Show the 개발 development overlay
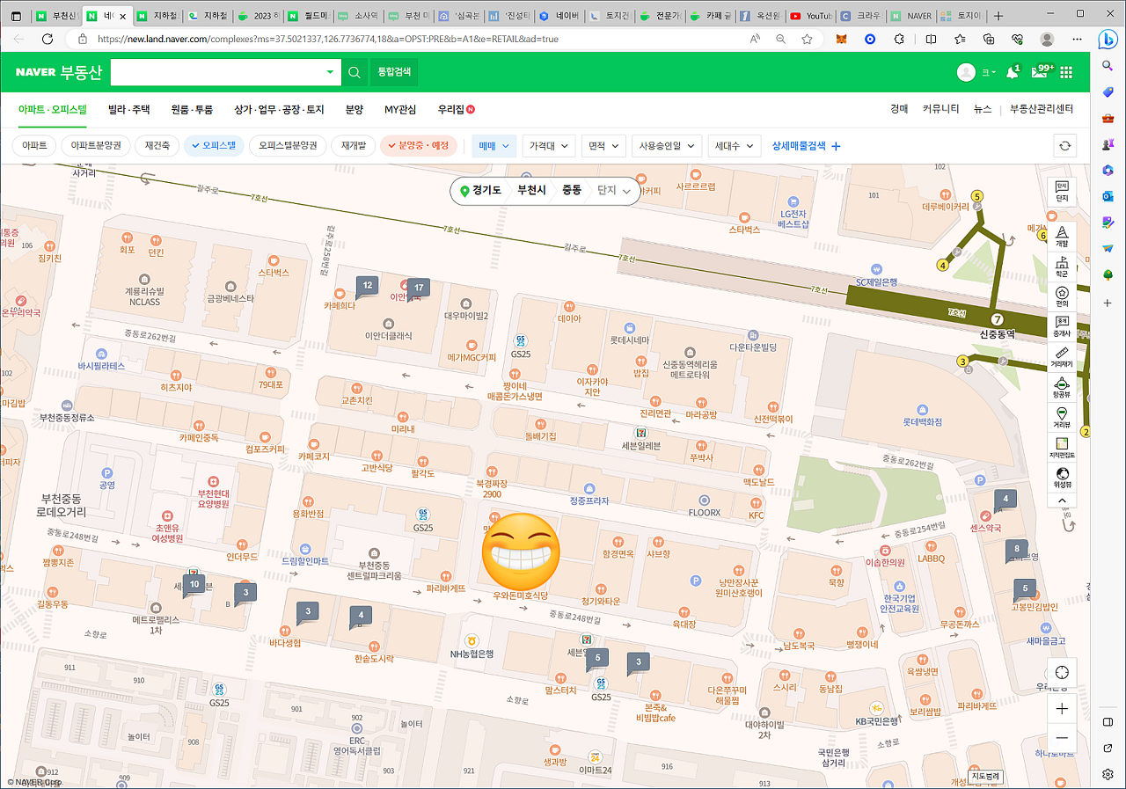1126x789 pixels. coord(1062,235)
